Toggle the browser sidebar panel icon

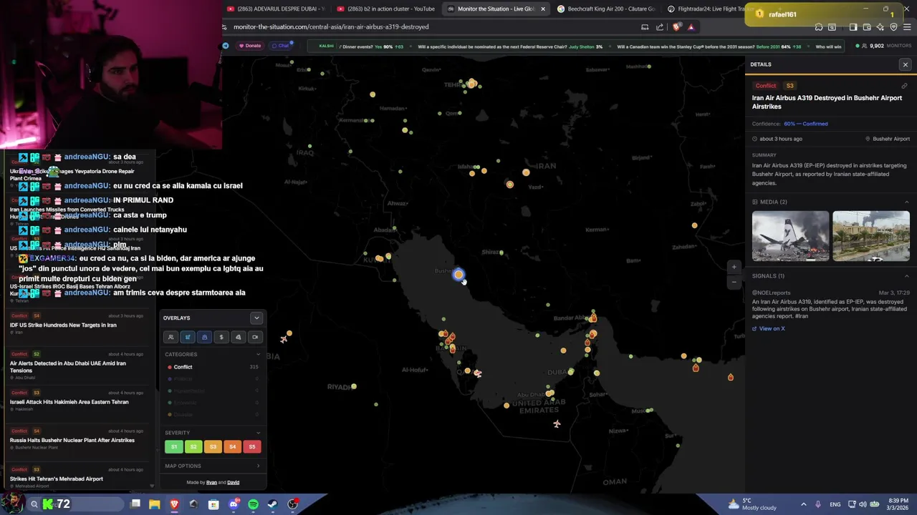(x=853, y=27)
